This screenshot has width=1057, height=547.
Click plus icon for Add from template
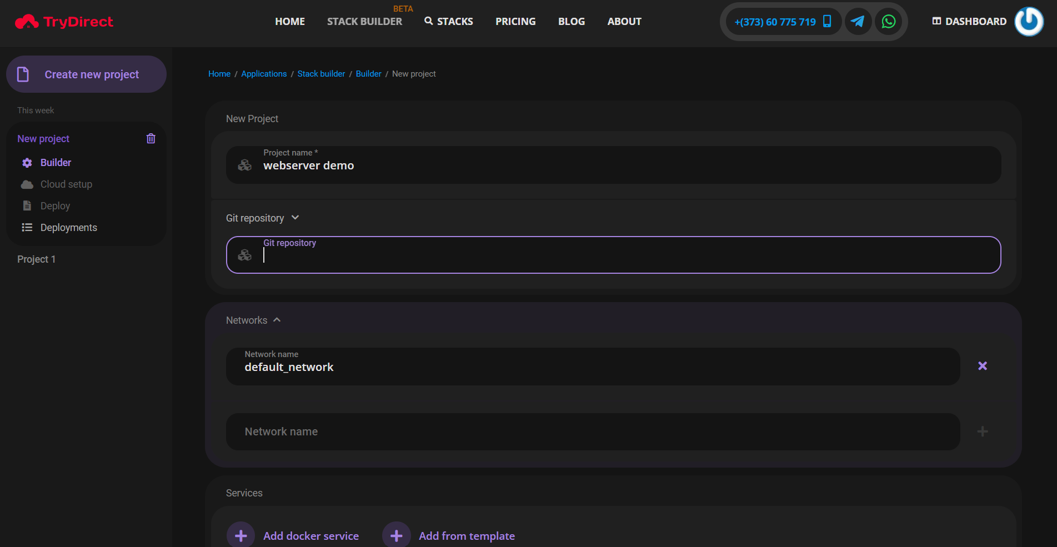pos(397,535)
